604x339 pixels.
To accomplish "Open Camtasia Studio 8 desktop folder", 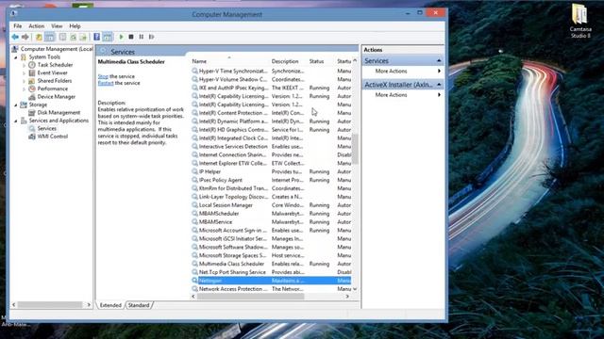I will coord(580,20).
